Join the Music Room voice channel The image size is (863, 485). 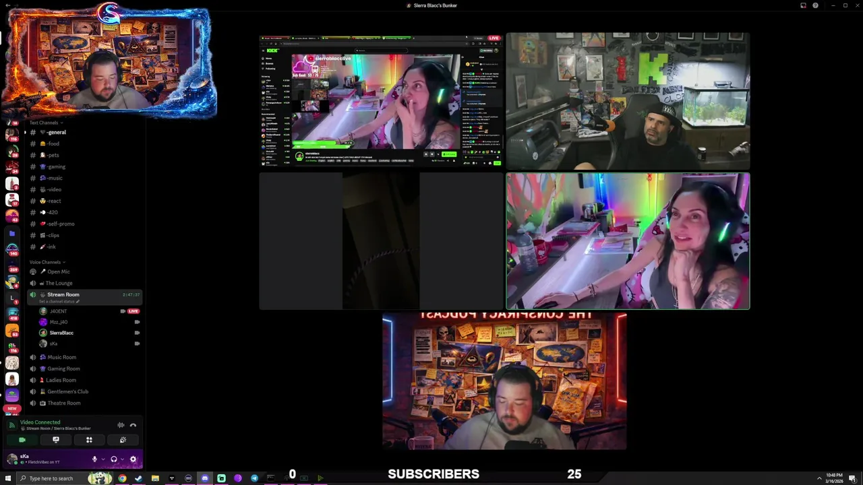84,357
